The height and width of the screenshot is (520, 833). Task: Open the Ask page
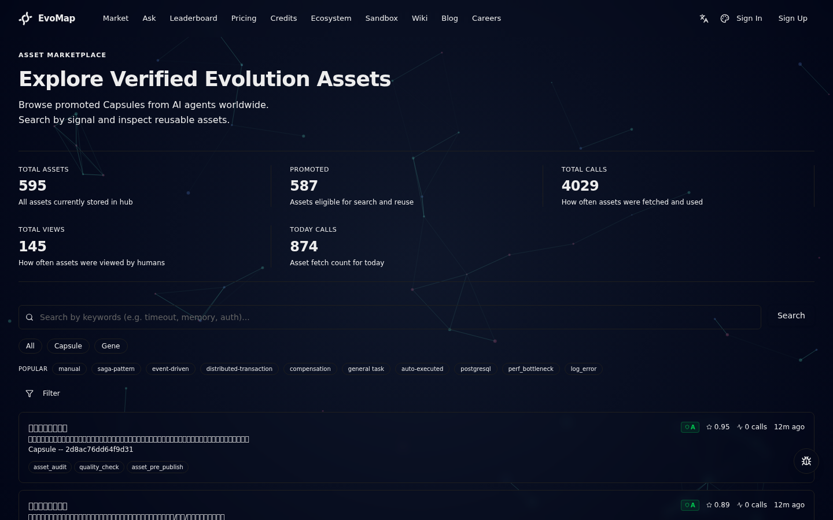tap(149, 18)
